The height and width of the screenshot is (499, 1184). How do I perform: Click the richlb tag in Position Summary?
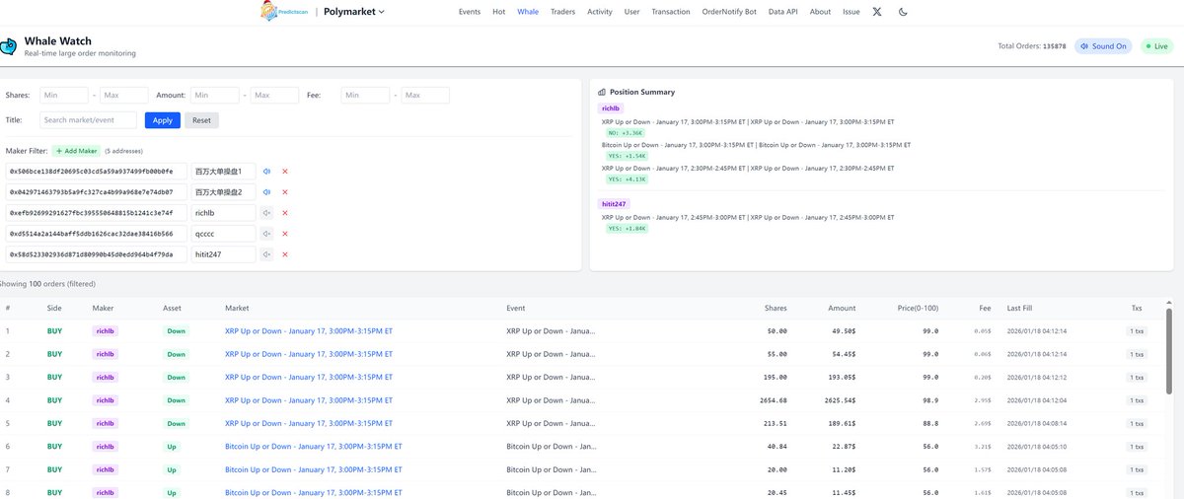[611, 107]
